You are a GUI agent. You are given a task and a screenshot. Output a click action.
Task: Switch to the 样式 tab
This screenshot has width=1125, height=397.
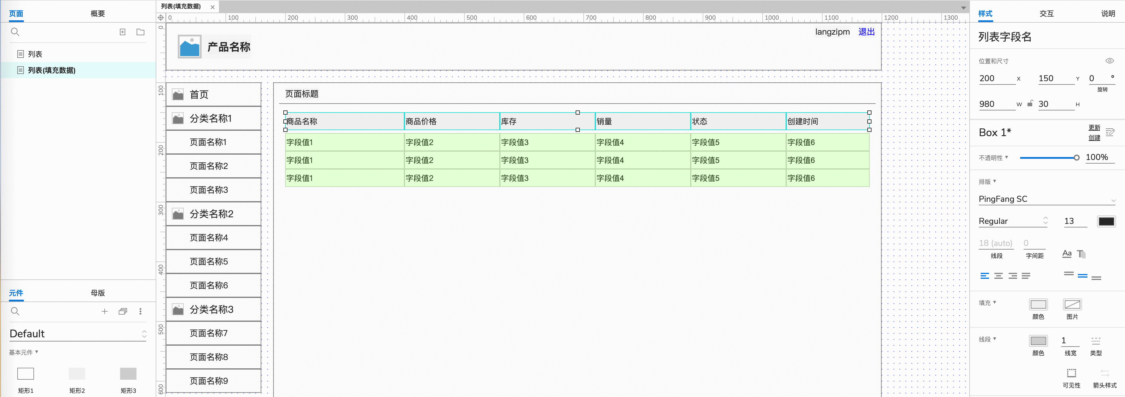(x=985, y=13)
